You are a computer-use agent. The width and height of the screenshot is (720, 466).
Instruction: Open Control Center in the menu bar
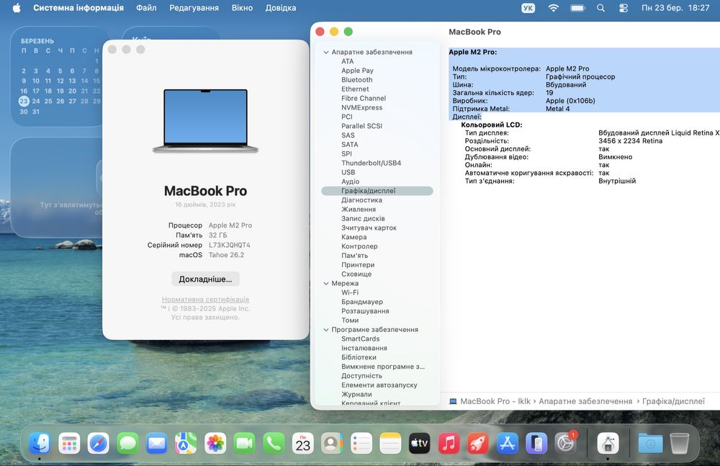click(x=623, y=8)
